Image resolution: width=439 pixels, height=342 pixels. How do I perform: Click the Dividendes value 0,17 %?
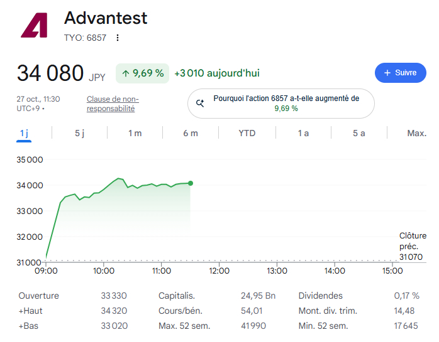406,296
